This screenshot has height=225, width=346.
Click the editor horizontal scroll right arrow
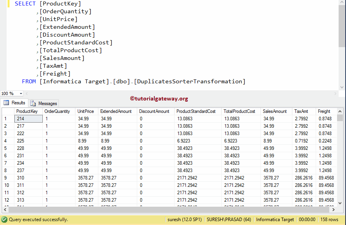(x=336, y=93)
